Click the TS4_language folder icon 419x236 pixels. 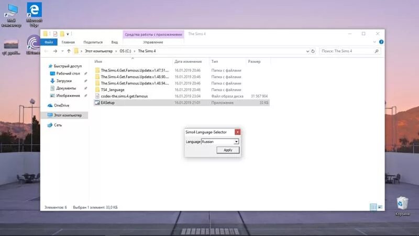pos(97,90)
